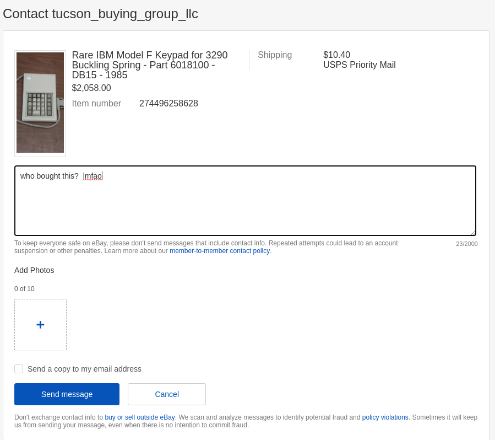Cancel the message to the seller
This screenshot has height=440, width=495.
(166, 394)
